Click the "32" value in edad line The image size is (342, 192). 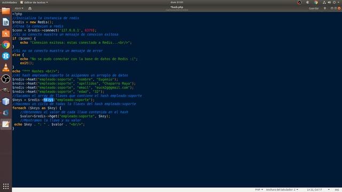pyautogui.click(x=96, y=92)
